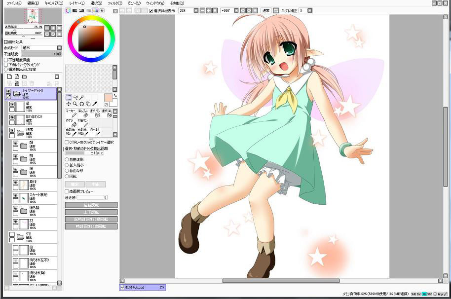Enable CTRL+left click layer selection checkbox
The height and width of the screenshot is (299, 451).
67,142
